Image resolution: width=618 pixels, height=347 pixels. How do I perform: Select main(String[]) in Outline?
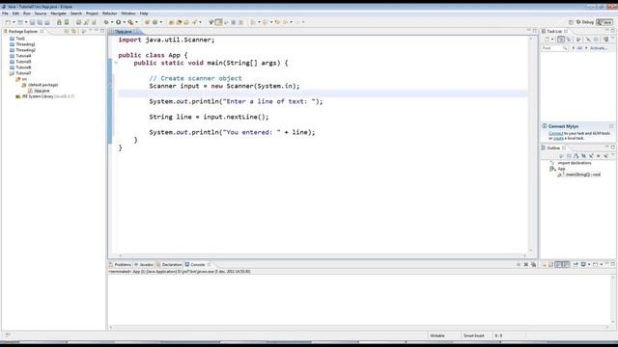(x=582, y=174)
